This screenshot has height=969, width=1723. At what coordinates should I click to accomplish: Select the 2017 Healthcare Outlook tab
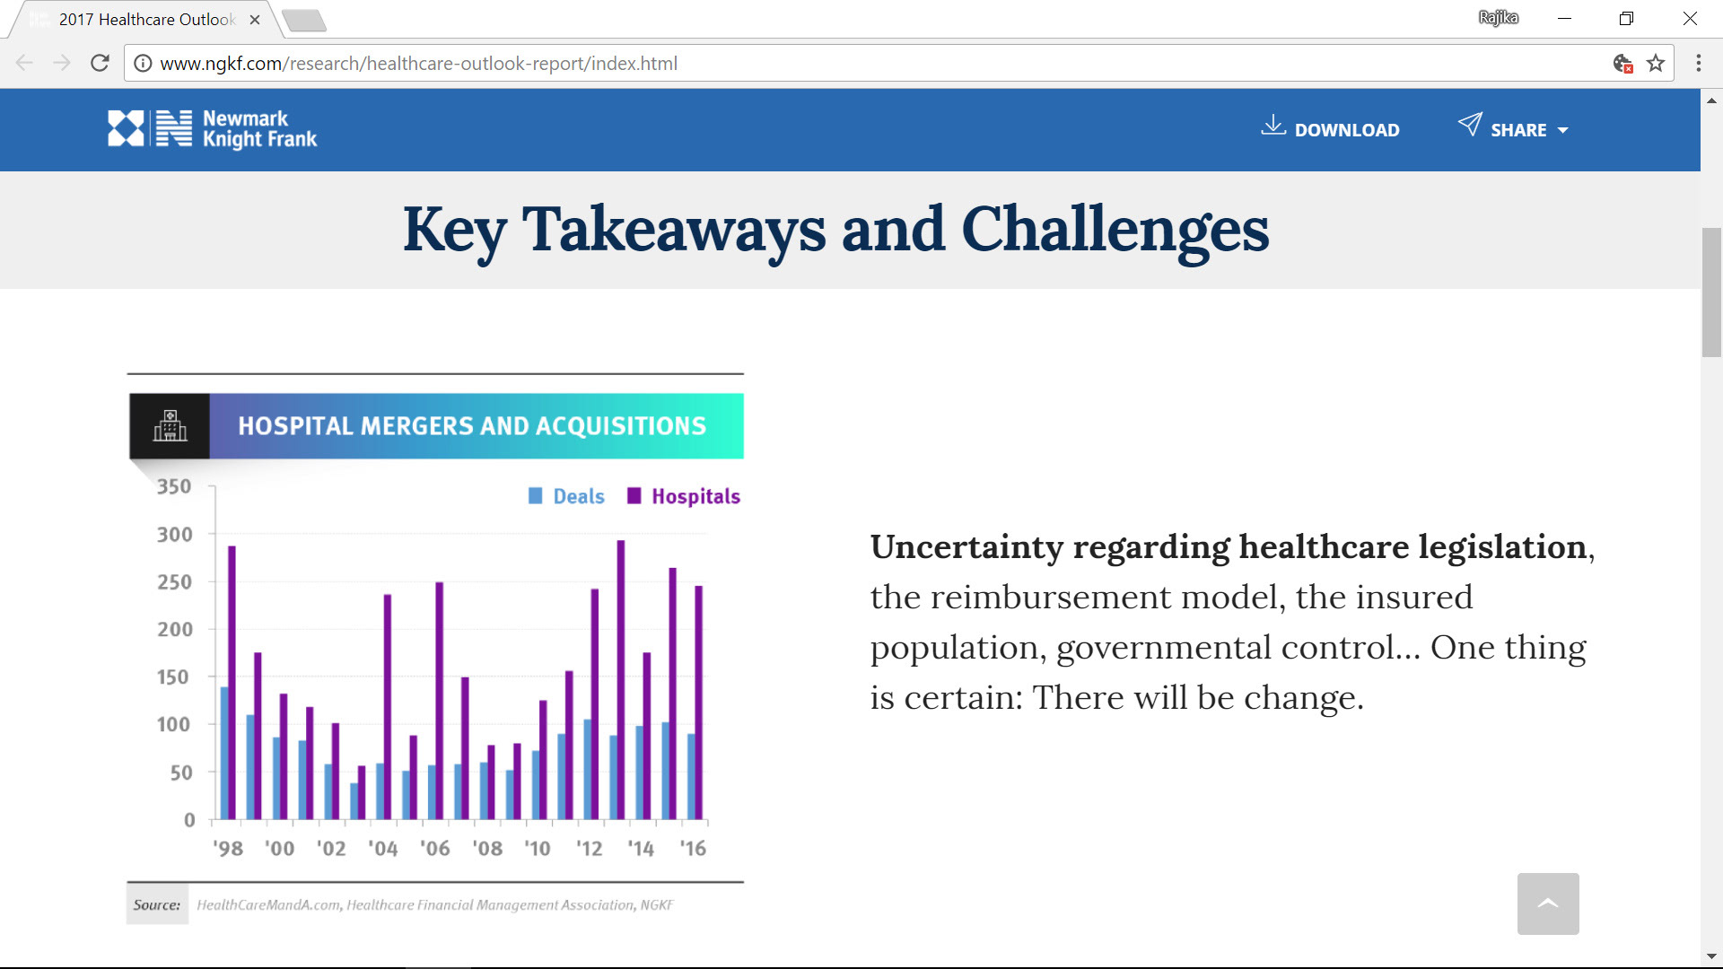coord(146,20)
